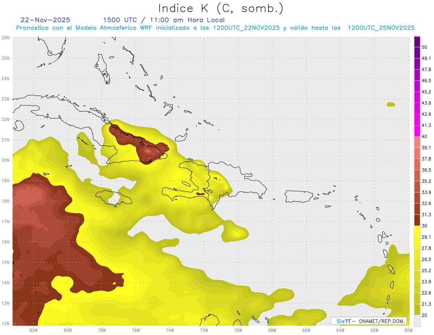434x335 pixels.
Task: Click the latitude label "17N"
Action: tap(5, 222)
